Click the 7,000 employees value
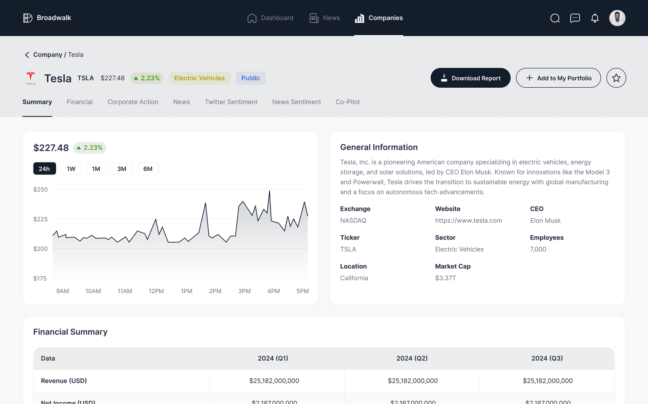The height and width of the screenshot is (404, 648). click(x=538, y=249)
